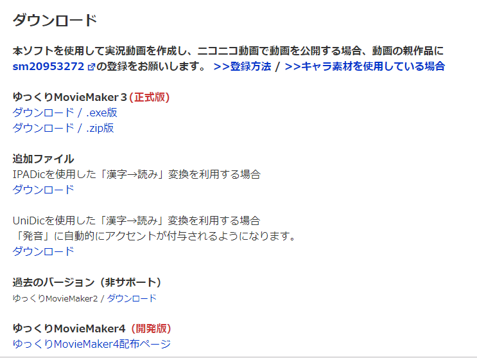
Task: Open the sm20953272 video link
Action: click(48, 66)
